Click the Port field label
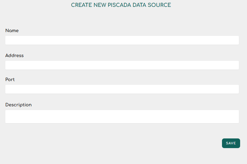The width and height of the screenshot is (247, 164). pos(10,80)
